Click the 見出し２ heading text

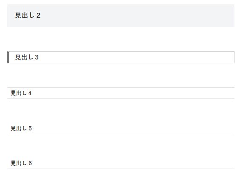[28, 15]
